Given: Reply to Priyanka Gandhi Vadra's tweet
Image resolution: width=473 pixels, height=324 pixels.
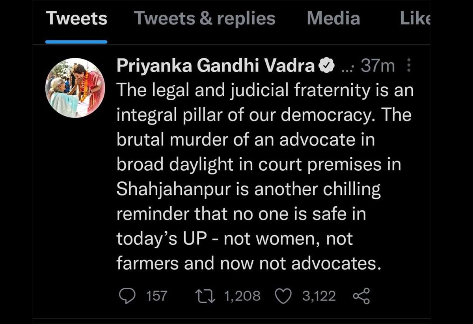Looking at the screenshot, I should pos(127,296).
